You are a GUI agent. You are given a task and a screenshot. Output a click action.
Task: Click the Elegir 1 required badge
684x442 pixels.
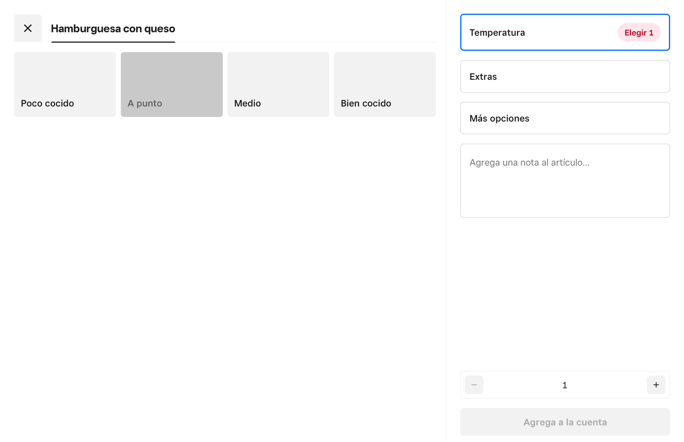pyautogui.click(x=639, y=33)
